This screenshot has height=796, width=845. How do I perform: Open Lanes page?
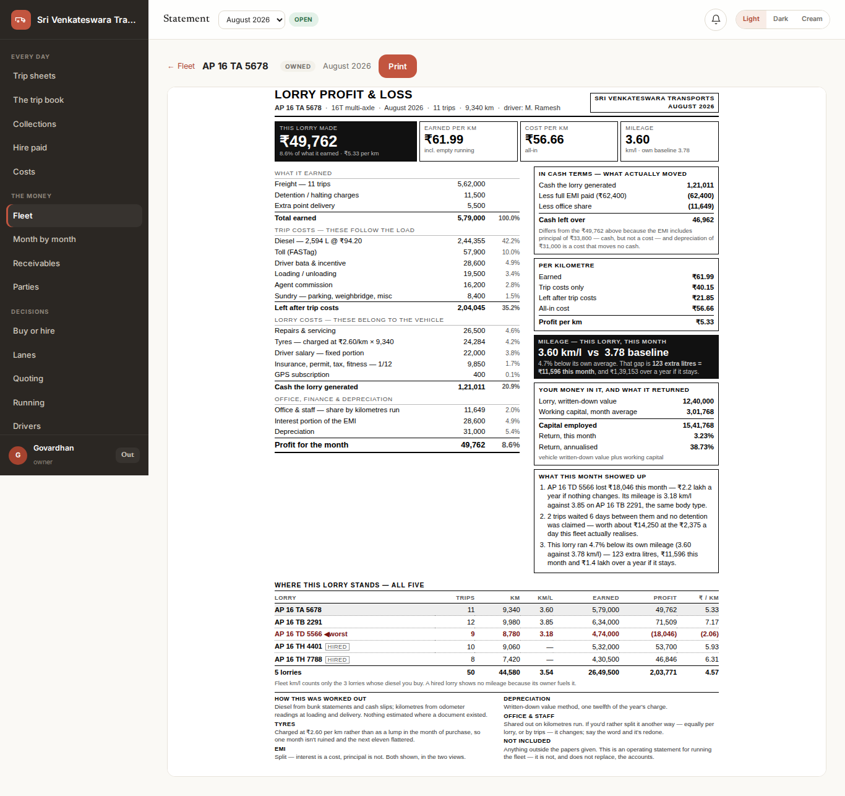coord(74,355)
